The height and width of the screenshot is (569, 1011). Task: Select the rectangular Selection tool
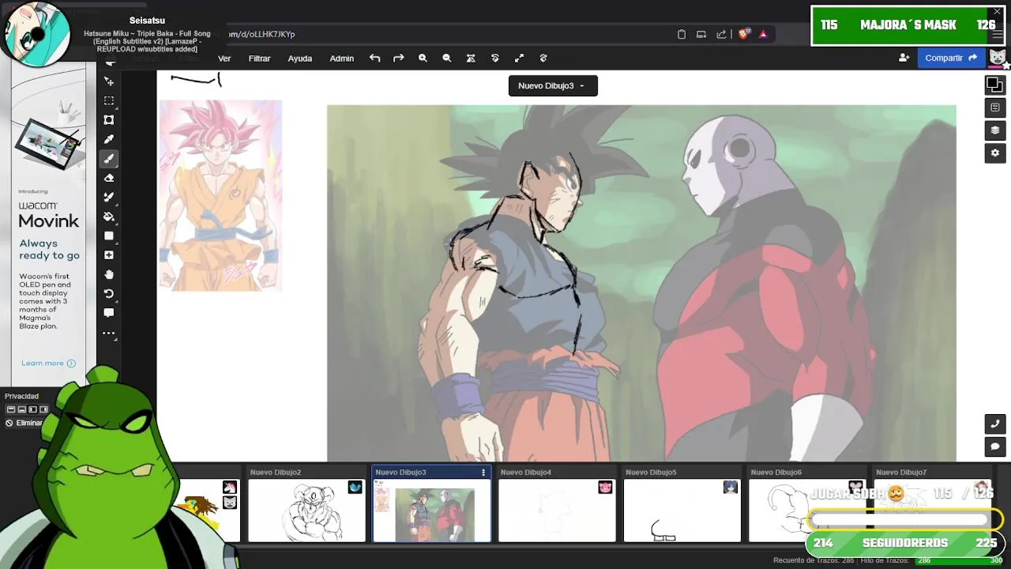click(x=109, y=100)
